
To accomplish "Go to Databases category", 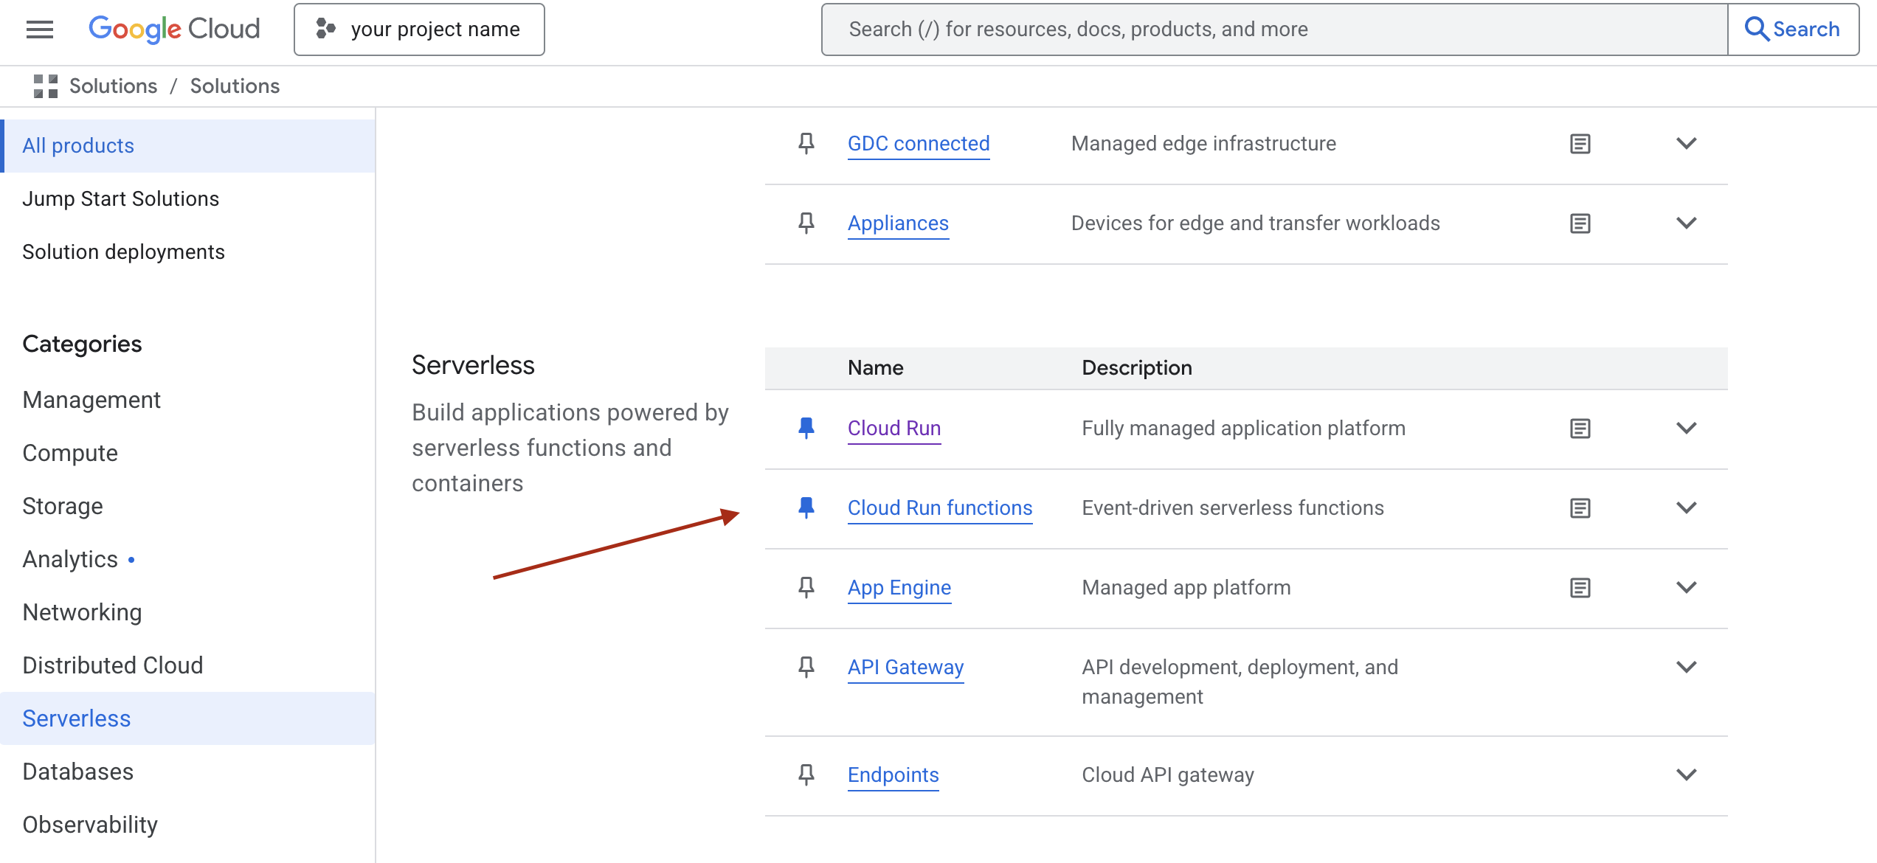I will 78,772.
